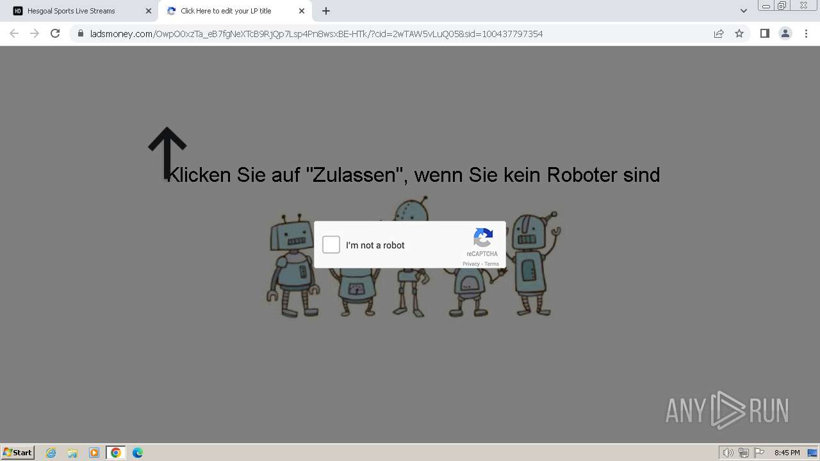Click the Klicken Sie auf Zulassen text
820x461 pixels.
(x=413, y=175)
